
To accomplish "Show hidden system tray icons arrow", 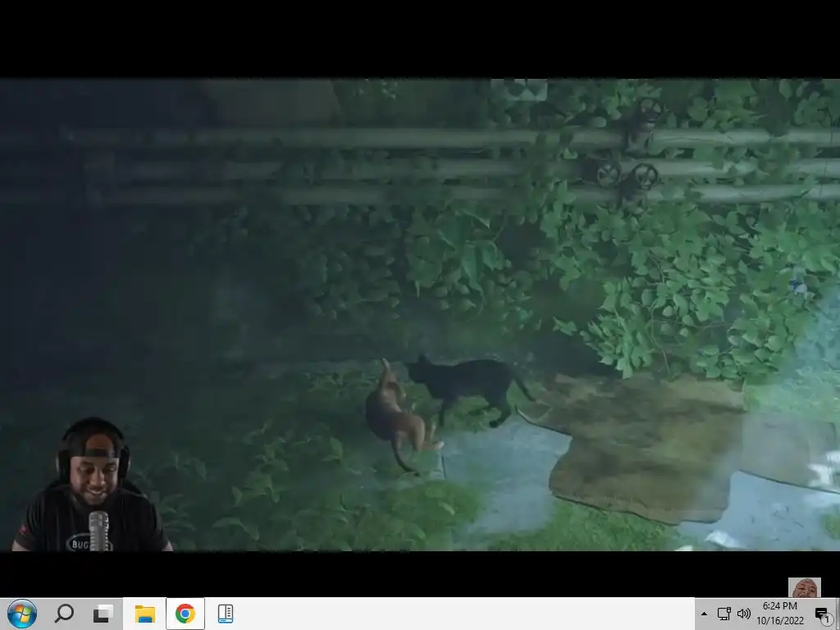I will click(x=704, y=614).
